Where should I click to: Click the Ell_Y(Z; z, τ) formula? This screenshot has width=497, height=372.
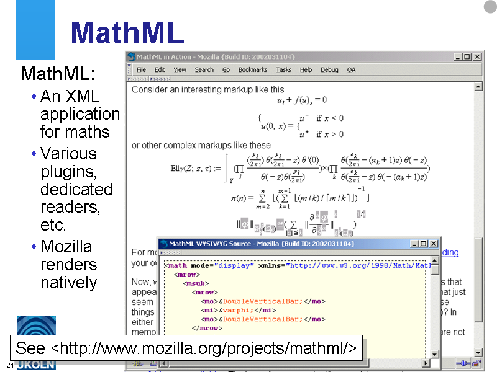300,168
